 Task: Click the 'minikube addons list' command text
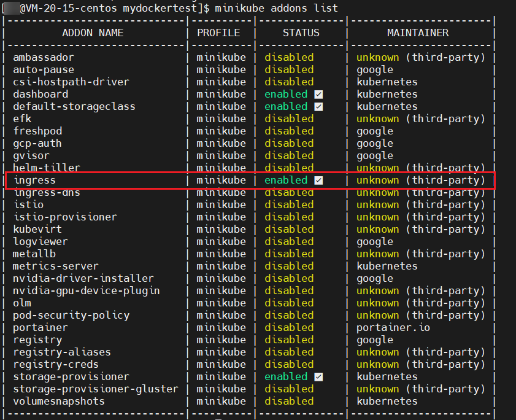click(276, 8)
